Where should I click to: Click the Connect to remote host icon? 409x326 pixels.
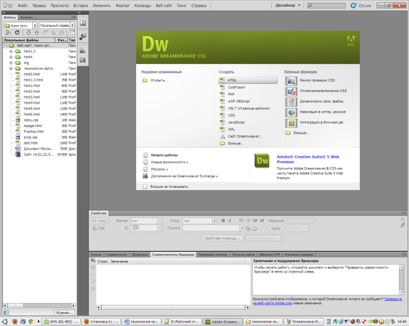8,32
